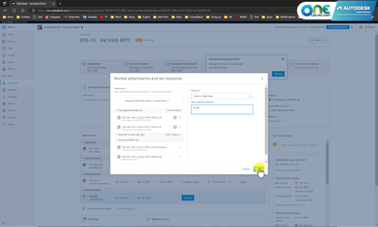Click into the response comment text box
The height and width of the screenshot is (227, 378).
click(222, 110)
